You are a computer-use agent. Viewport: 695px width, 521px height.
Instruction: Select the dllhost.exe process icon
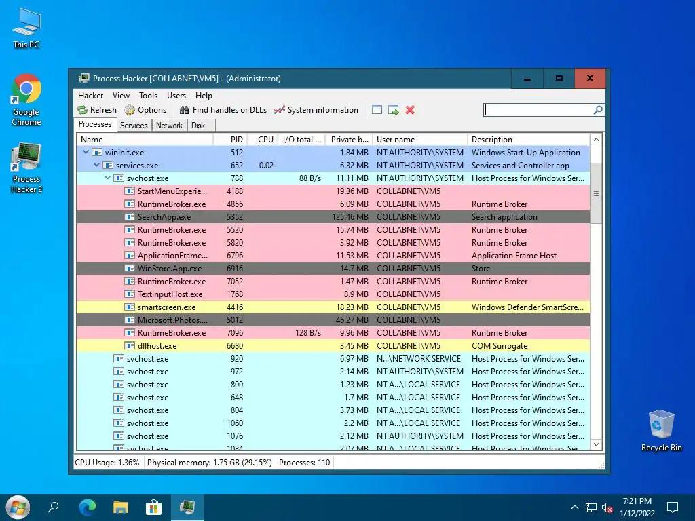[x=130, y=345]
